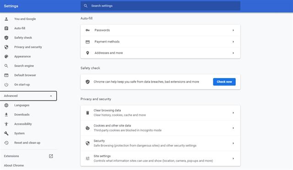
Task: Click the System wrench icon
Action: [x=6, y=133]
